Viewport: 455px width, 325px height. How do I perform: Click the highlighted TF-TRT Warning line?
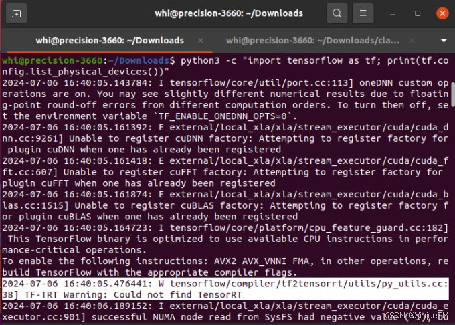pos(225,289)
